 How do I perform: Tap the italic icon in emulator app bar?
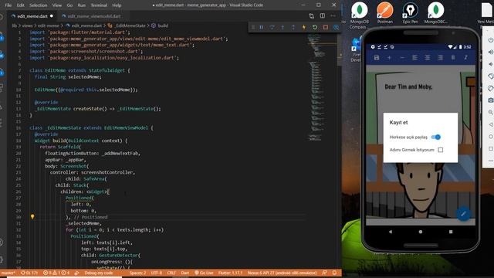(465, 58)
